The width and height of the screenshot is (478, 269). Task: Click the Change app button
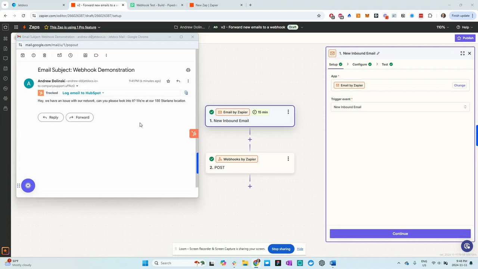click(460, 85)
